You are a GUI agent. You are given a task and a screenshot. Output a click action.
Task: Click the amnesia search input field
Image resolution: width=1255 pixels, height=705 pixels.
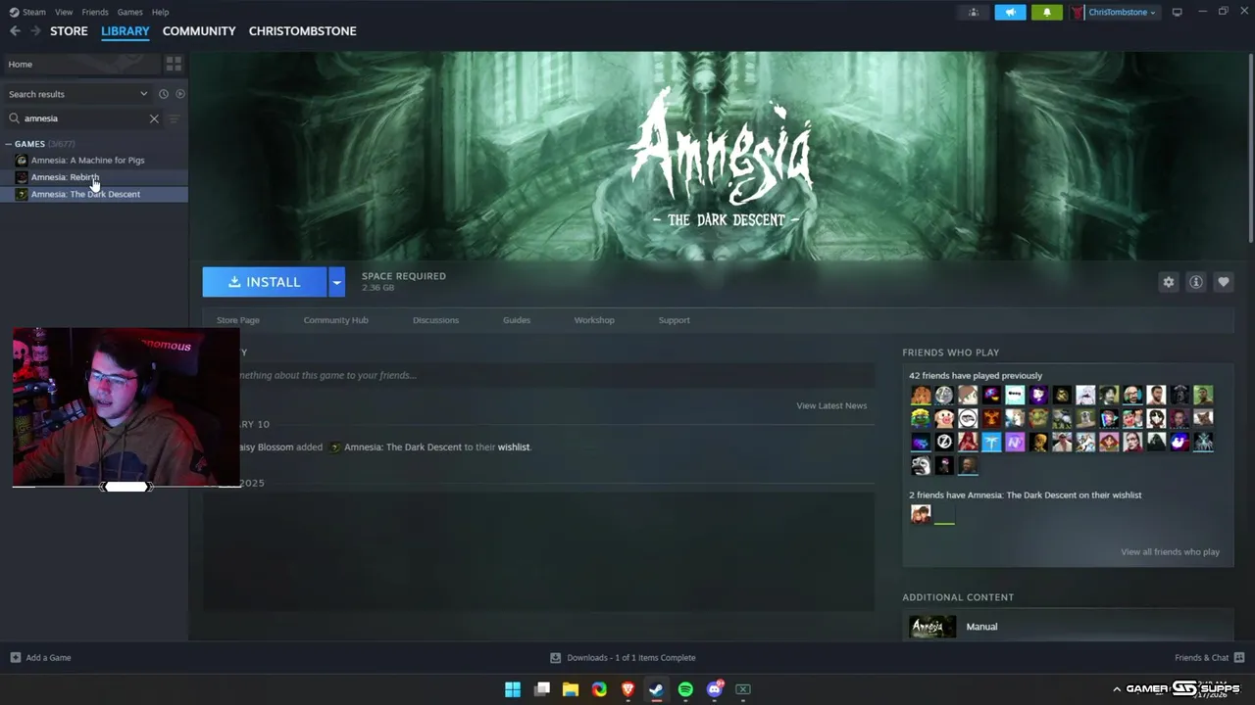[x=85, y=118]
